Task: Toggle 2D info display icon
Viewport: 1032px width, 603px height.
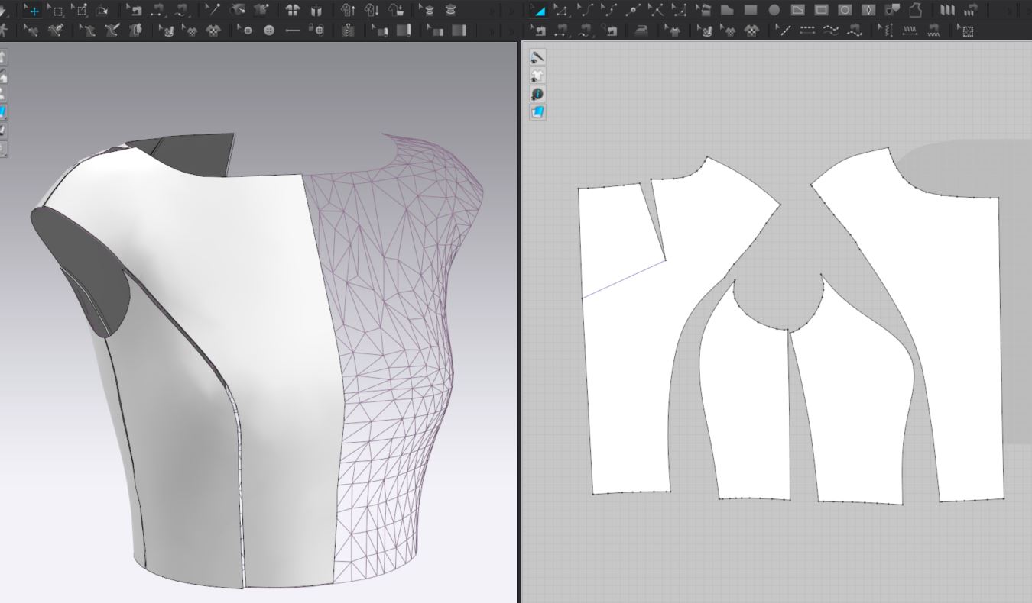Action: (x=537, y=94)
